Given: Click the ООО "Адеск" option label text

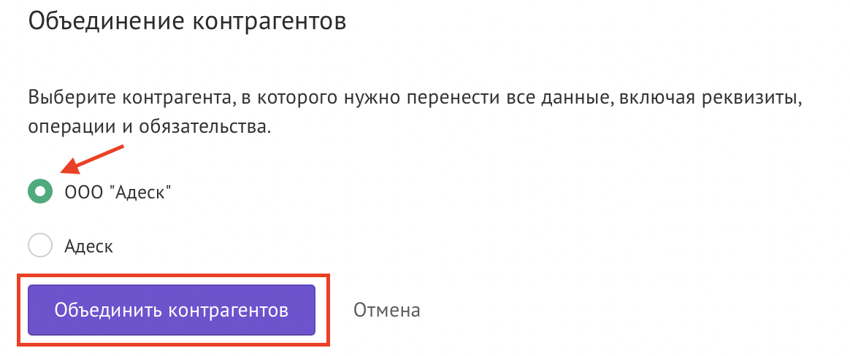Looking at the screenshot, I should coord(118,191).
